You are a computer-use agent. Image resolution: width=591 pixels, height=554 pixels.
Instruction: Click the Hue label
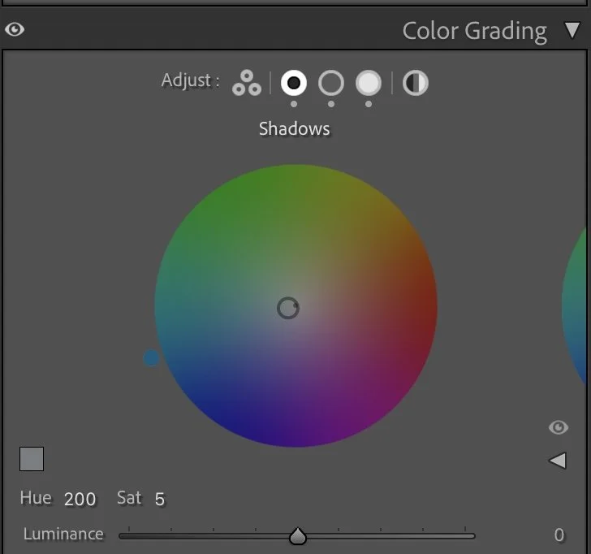(x=36, y=498)
